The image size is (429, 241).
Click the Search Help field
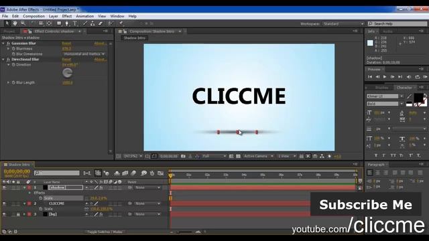point(397,24)
